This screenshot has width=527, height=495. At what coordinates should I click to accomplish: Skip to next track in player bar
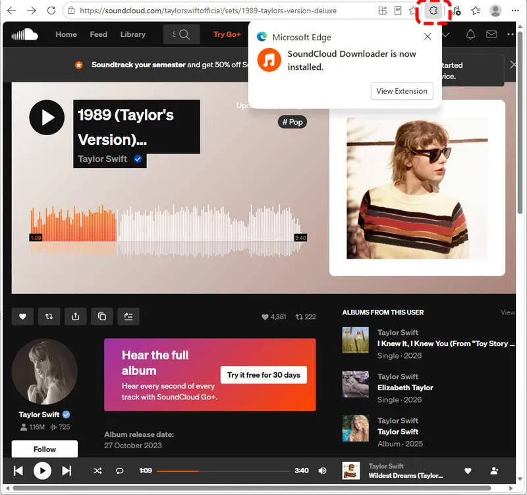(67, 471)
